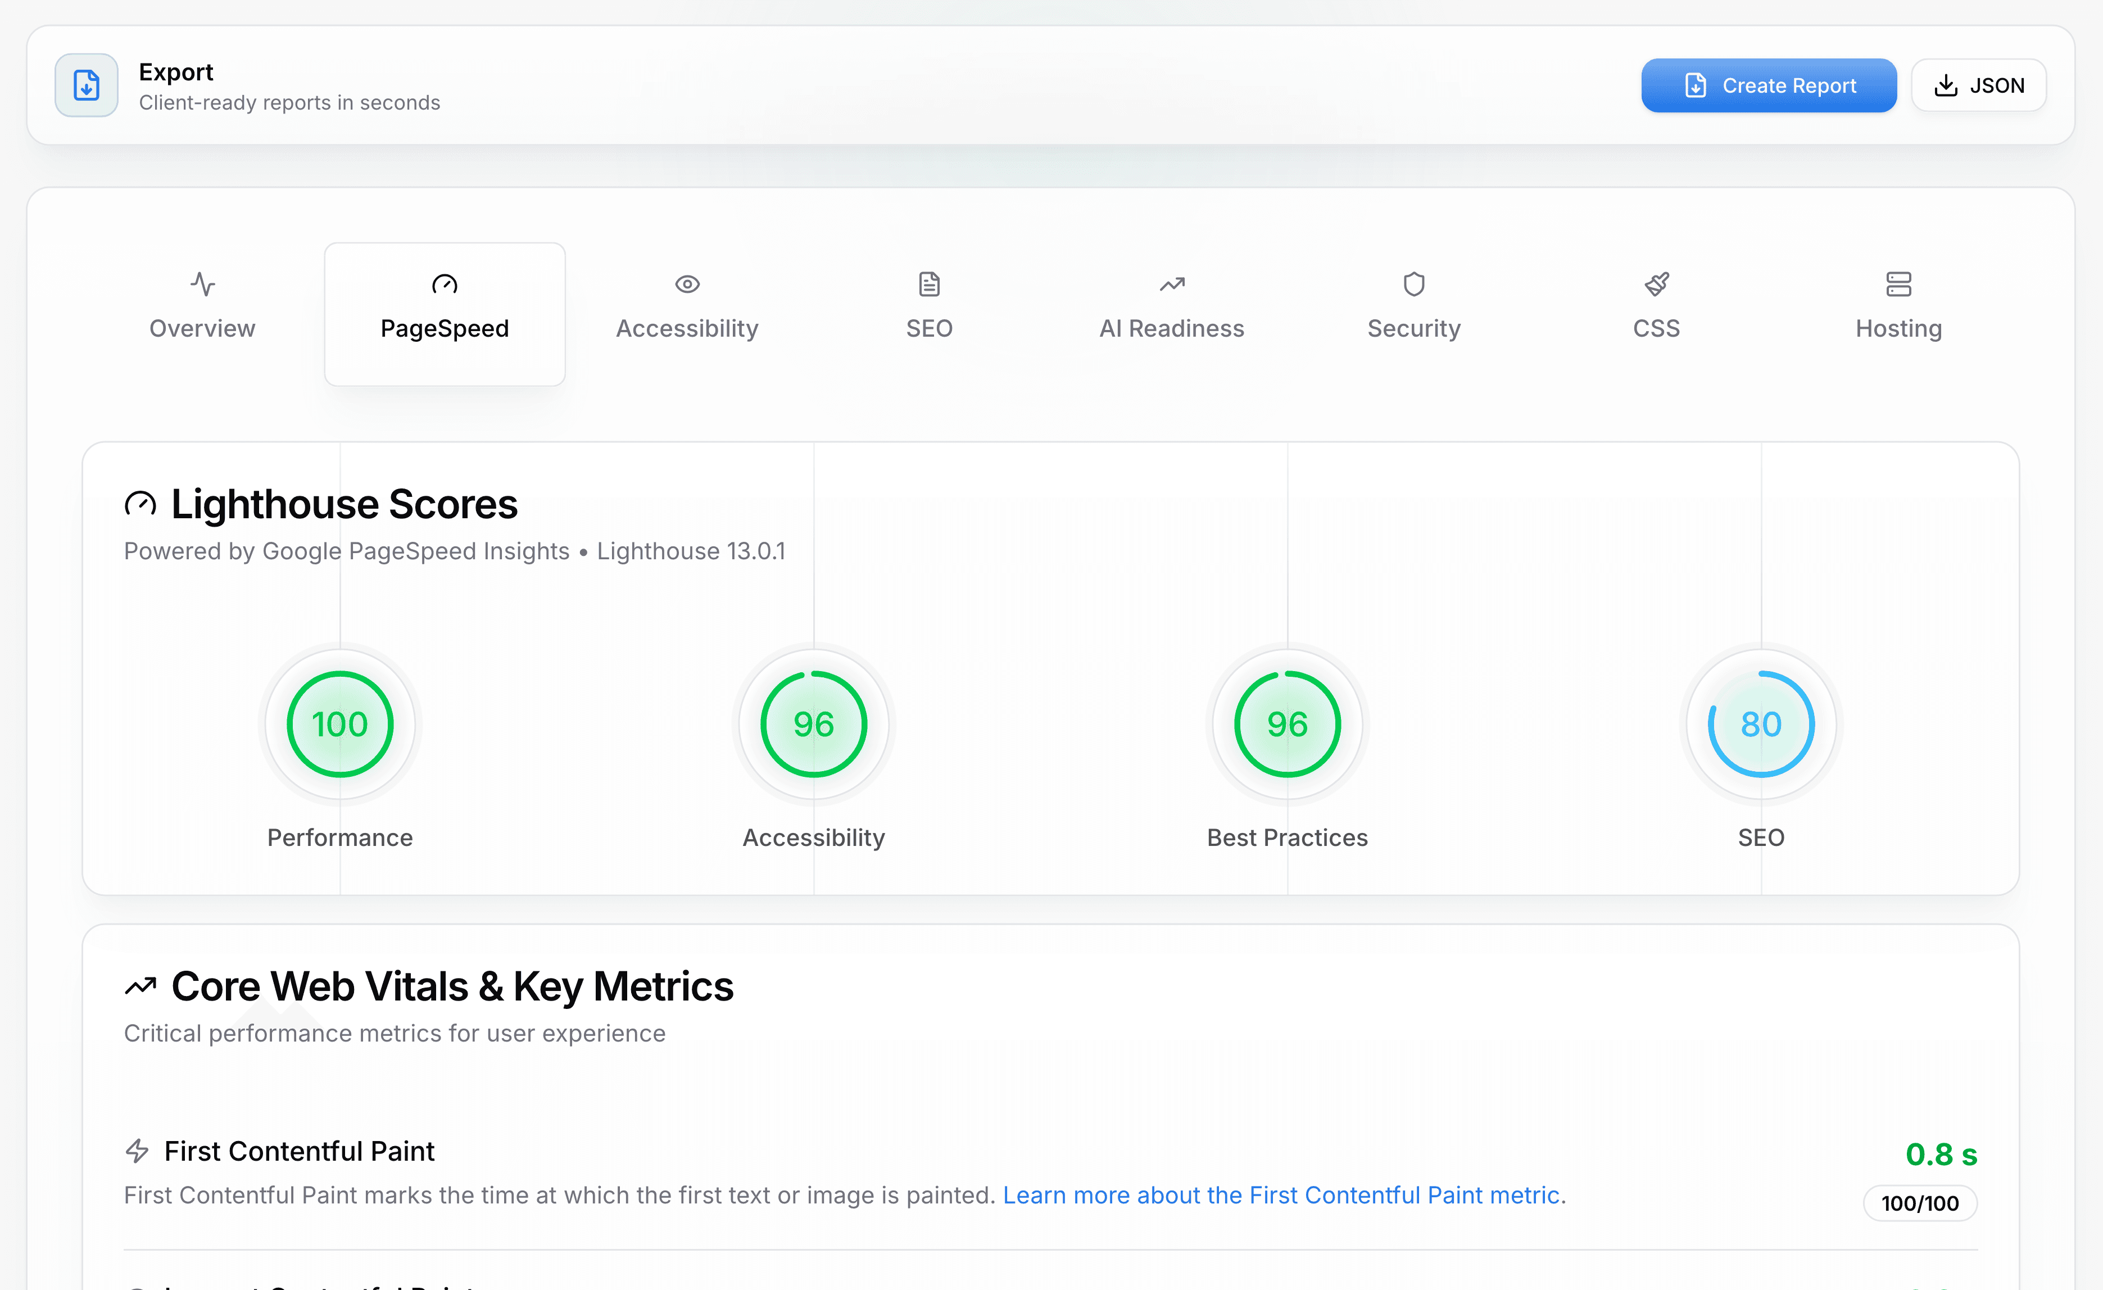Click the AI Readiness trending arrow icon
The width and height of the screenshot is (2103, 1290).
(1172, 283)
